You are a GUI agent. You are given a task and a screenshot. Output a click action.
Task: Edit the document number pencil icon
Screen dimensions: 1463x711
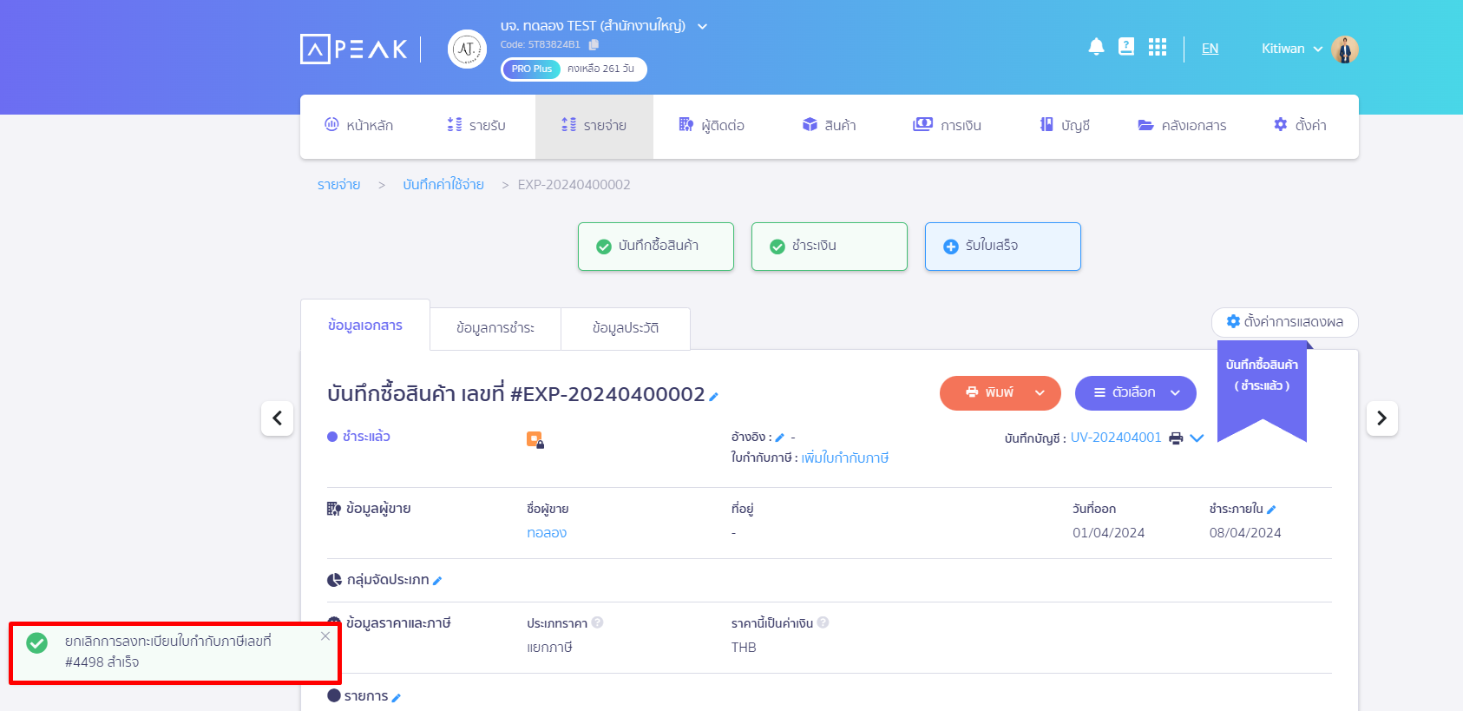(713, 397)
